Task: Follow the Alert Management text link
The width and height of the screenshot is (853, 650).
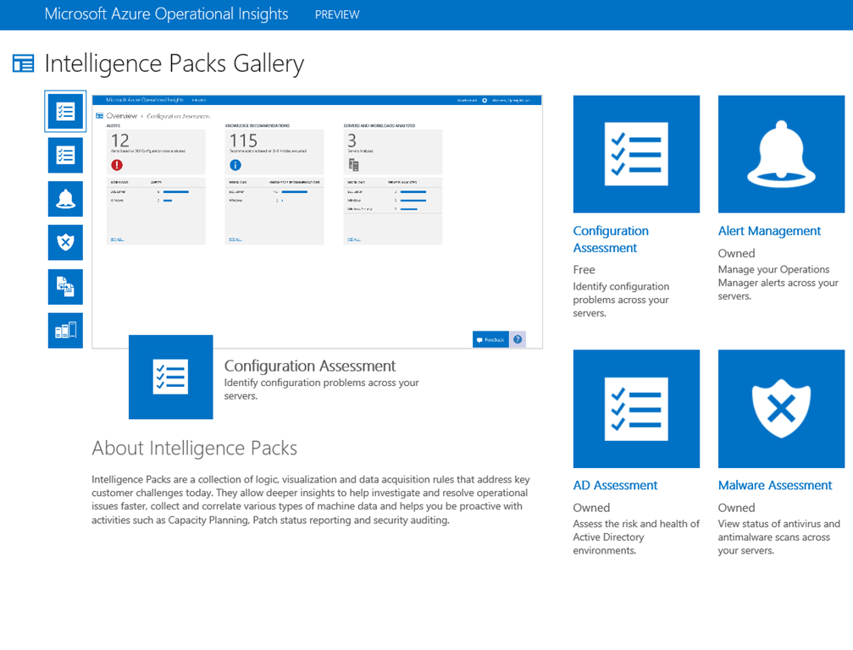Action: [x=769, y=231]
